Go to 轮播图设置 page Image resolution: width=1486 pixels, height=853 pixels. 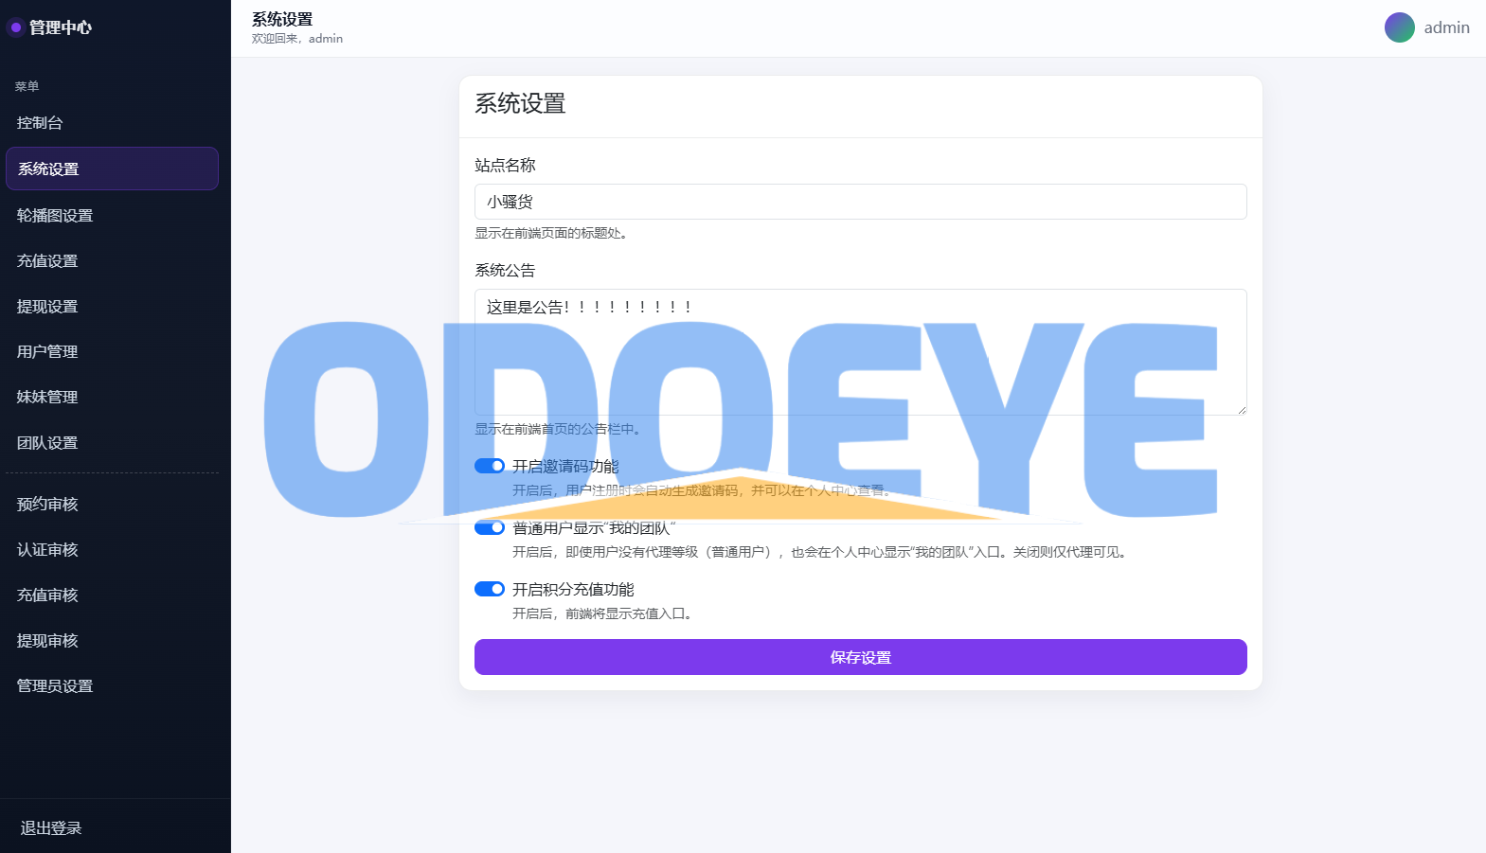[x=112, y=215]
